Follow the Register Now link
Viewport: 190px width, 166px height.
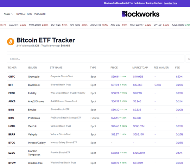(170, 3)
